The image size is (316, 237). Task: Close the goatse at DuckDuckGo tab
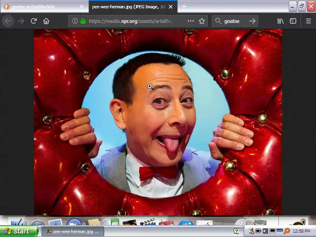pyautogui.click(x=82, y=7)
